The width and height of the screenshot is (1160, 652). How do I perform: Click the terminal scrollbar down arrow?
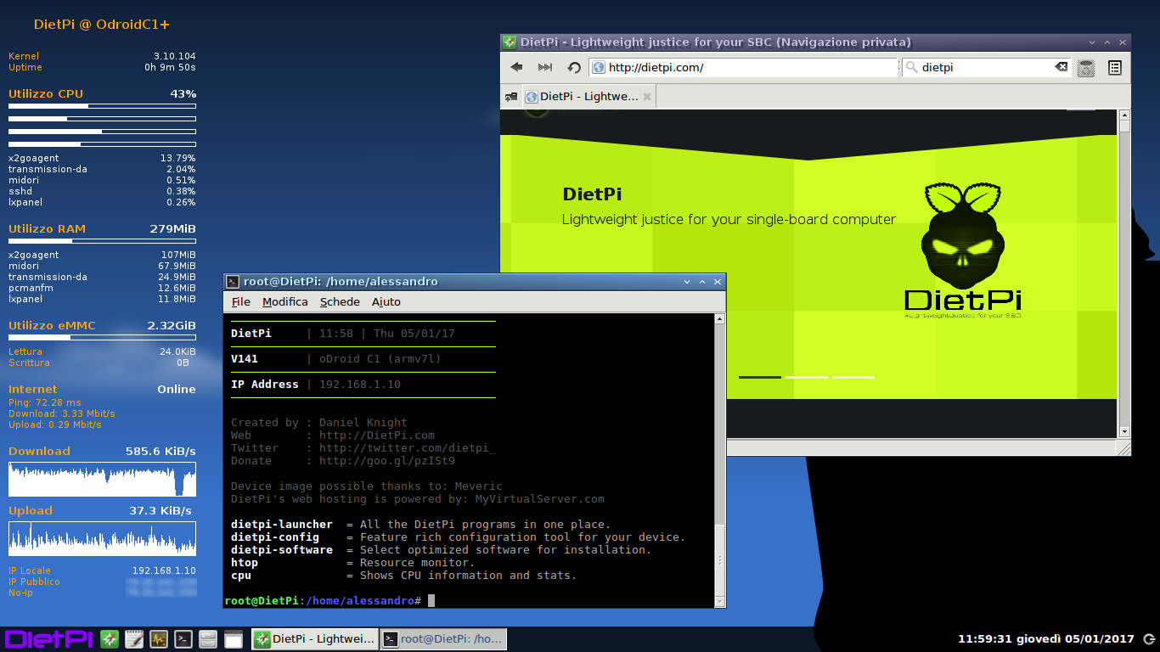pyautogui.click(x=720, y=601)
